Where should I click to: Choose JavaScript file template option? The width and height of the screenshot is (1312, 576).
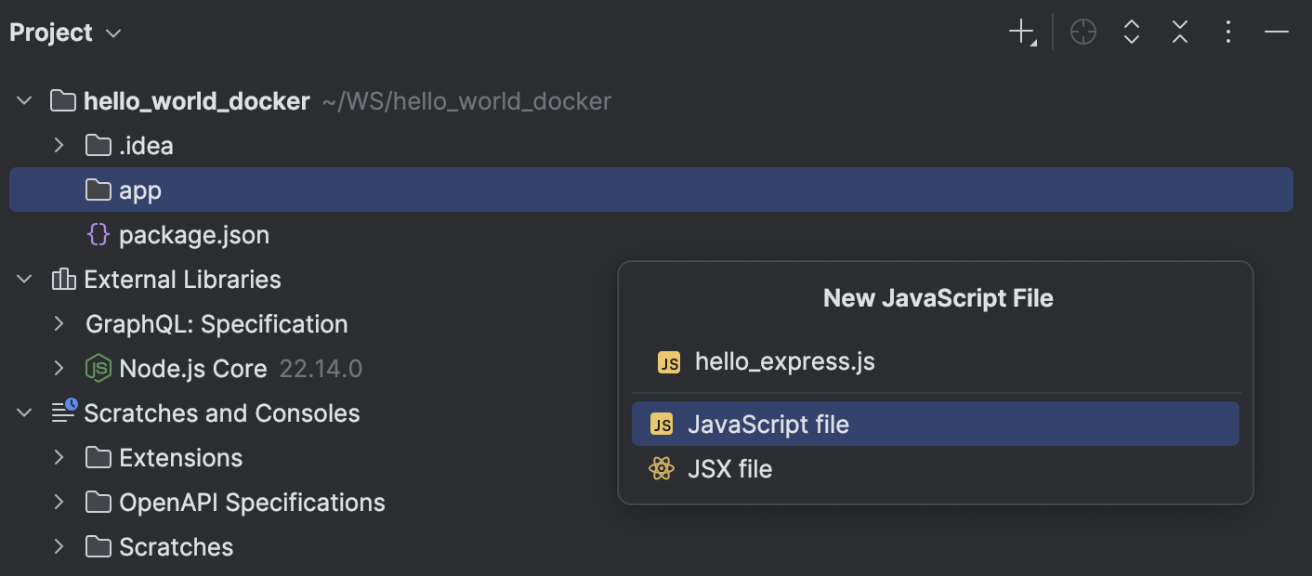936,425
